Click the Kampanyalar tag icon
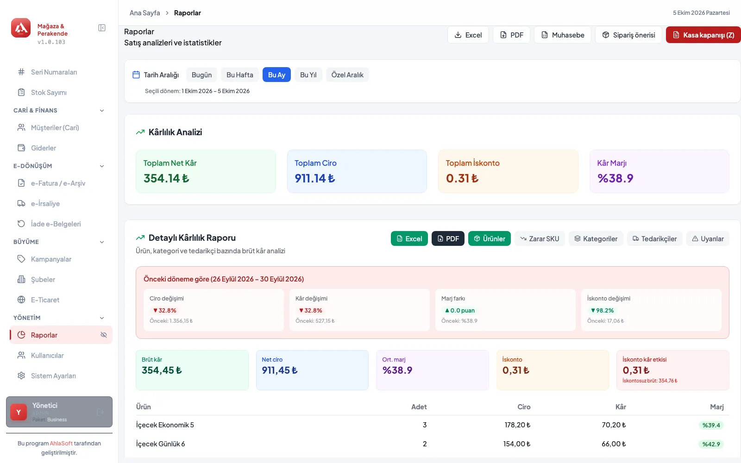This screenshot has width=741, height=463. [21, 259]
